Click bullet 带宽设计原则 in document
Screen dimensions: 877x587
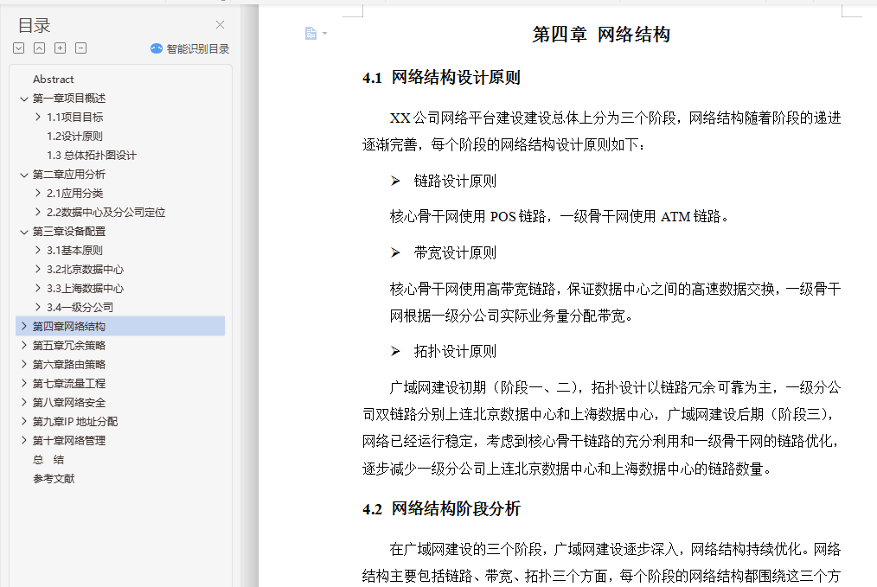click(455, 252)
